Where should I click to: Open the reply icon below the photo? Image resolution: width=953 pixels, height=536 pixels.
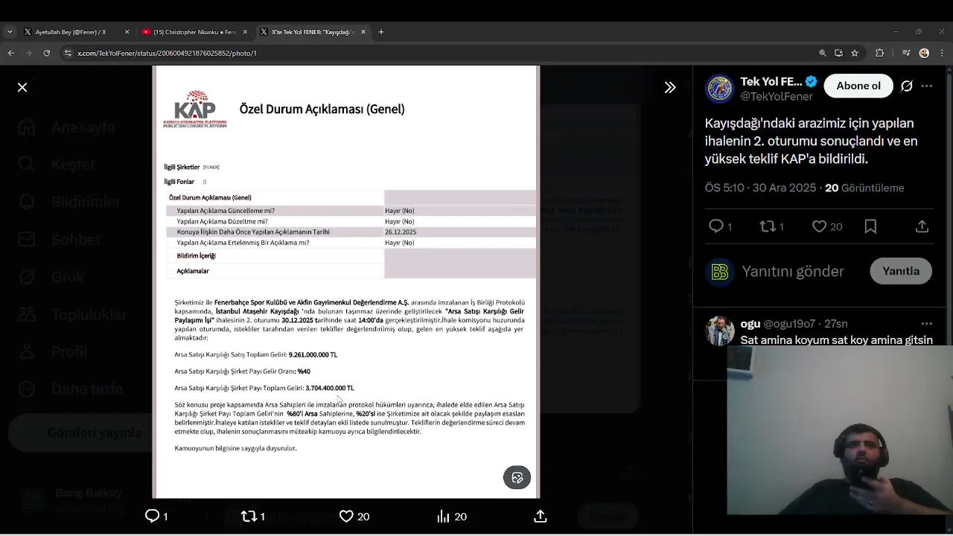click(152, 516)
